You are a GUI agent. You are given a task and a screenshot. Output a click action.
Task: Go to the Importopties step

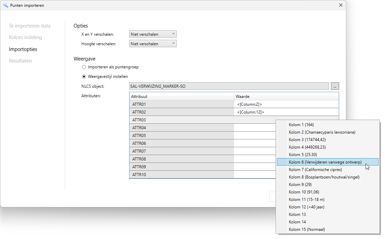(23, 49)
